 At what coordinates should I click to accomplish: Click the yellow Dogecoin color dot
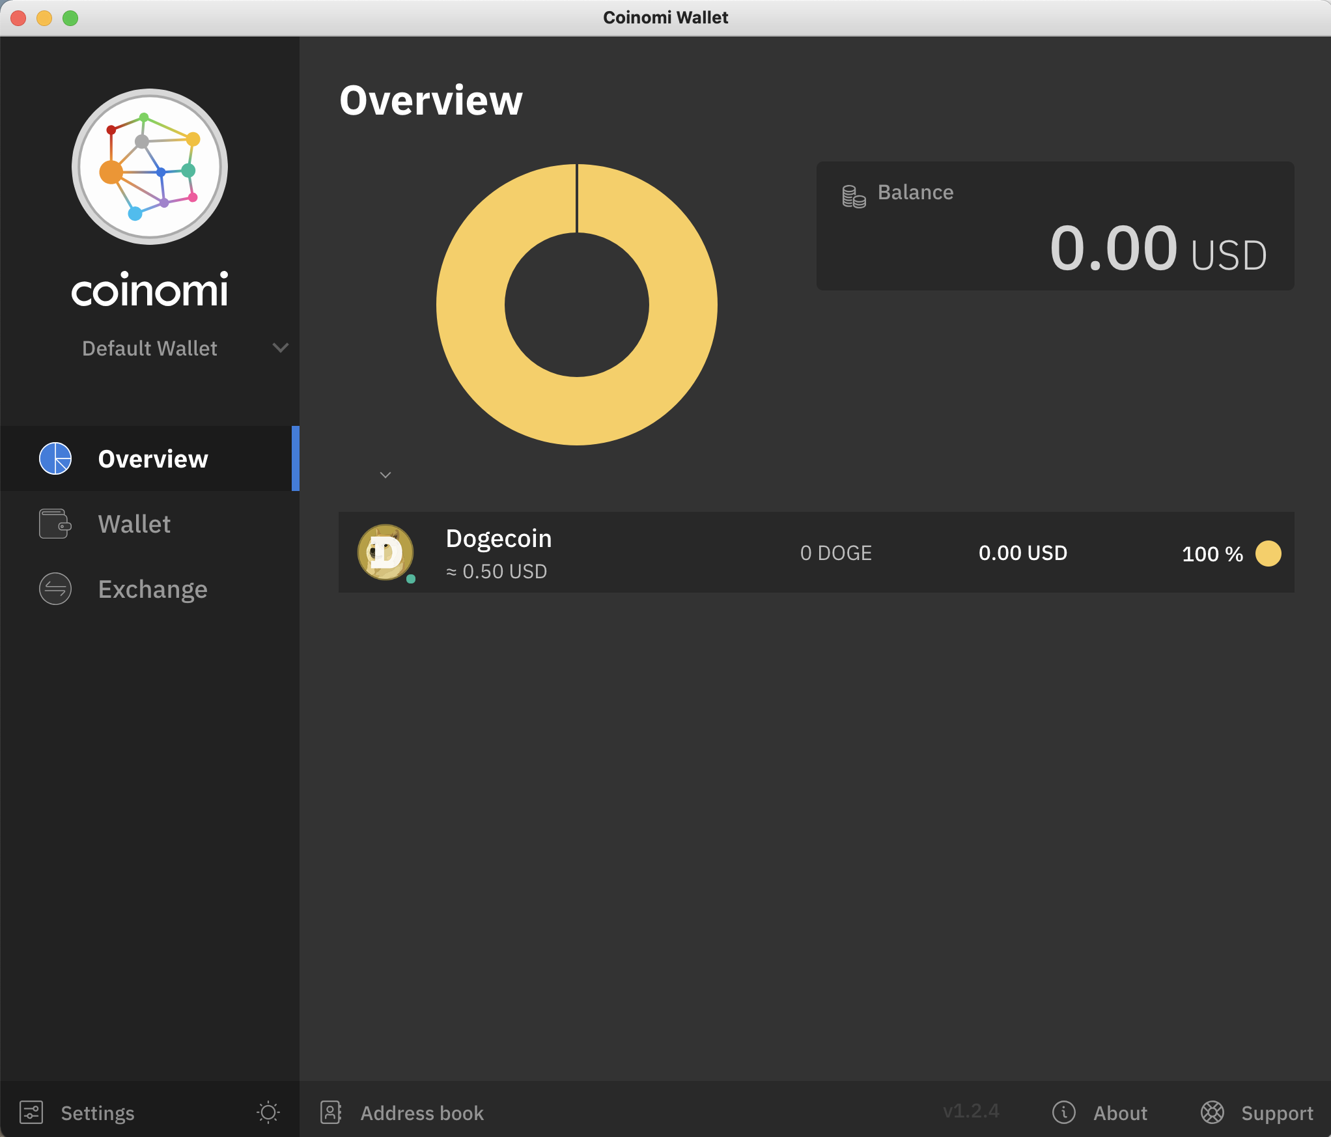(x=1268, y=554)
